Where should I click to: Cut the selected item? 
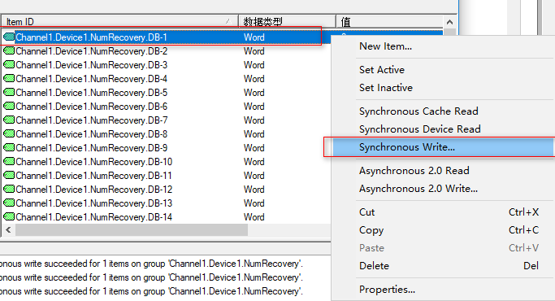point(366,212)
